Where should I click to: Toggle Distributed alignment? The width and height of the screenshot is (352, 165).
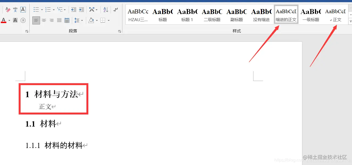point(67,20)
